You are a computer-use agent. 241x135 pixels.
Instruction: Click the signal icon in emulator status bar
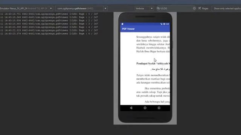tap(162, 24)
